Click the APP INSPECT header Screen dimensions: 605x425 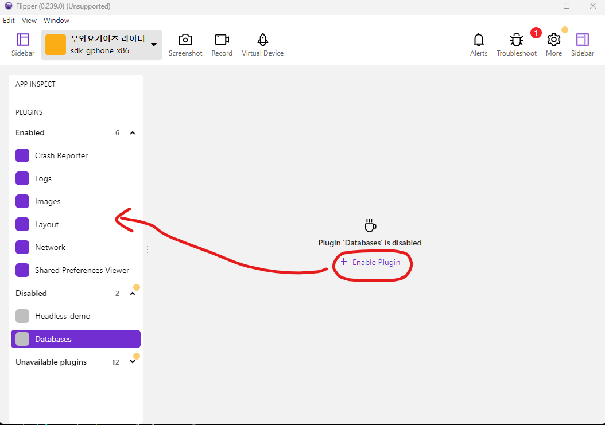click(36, 84)
